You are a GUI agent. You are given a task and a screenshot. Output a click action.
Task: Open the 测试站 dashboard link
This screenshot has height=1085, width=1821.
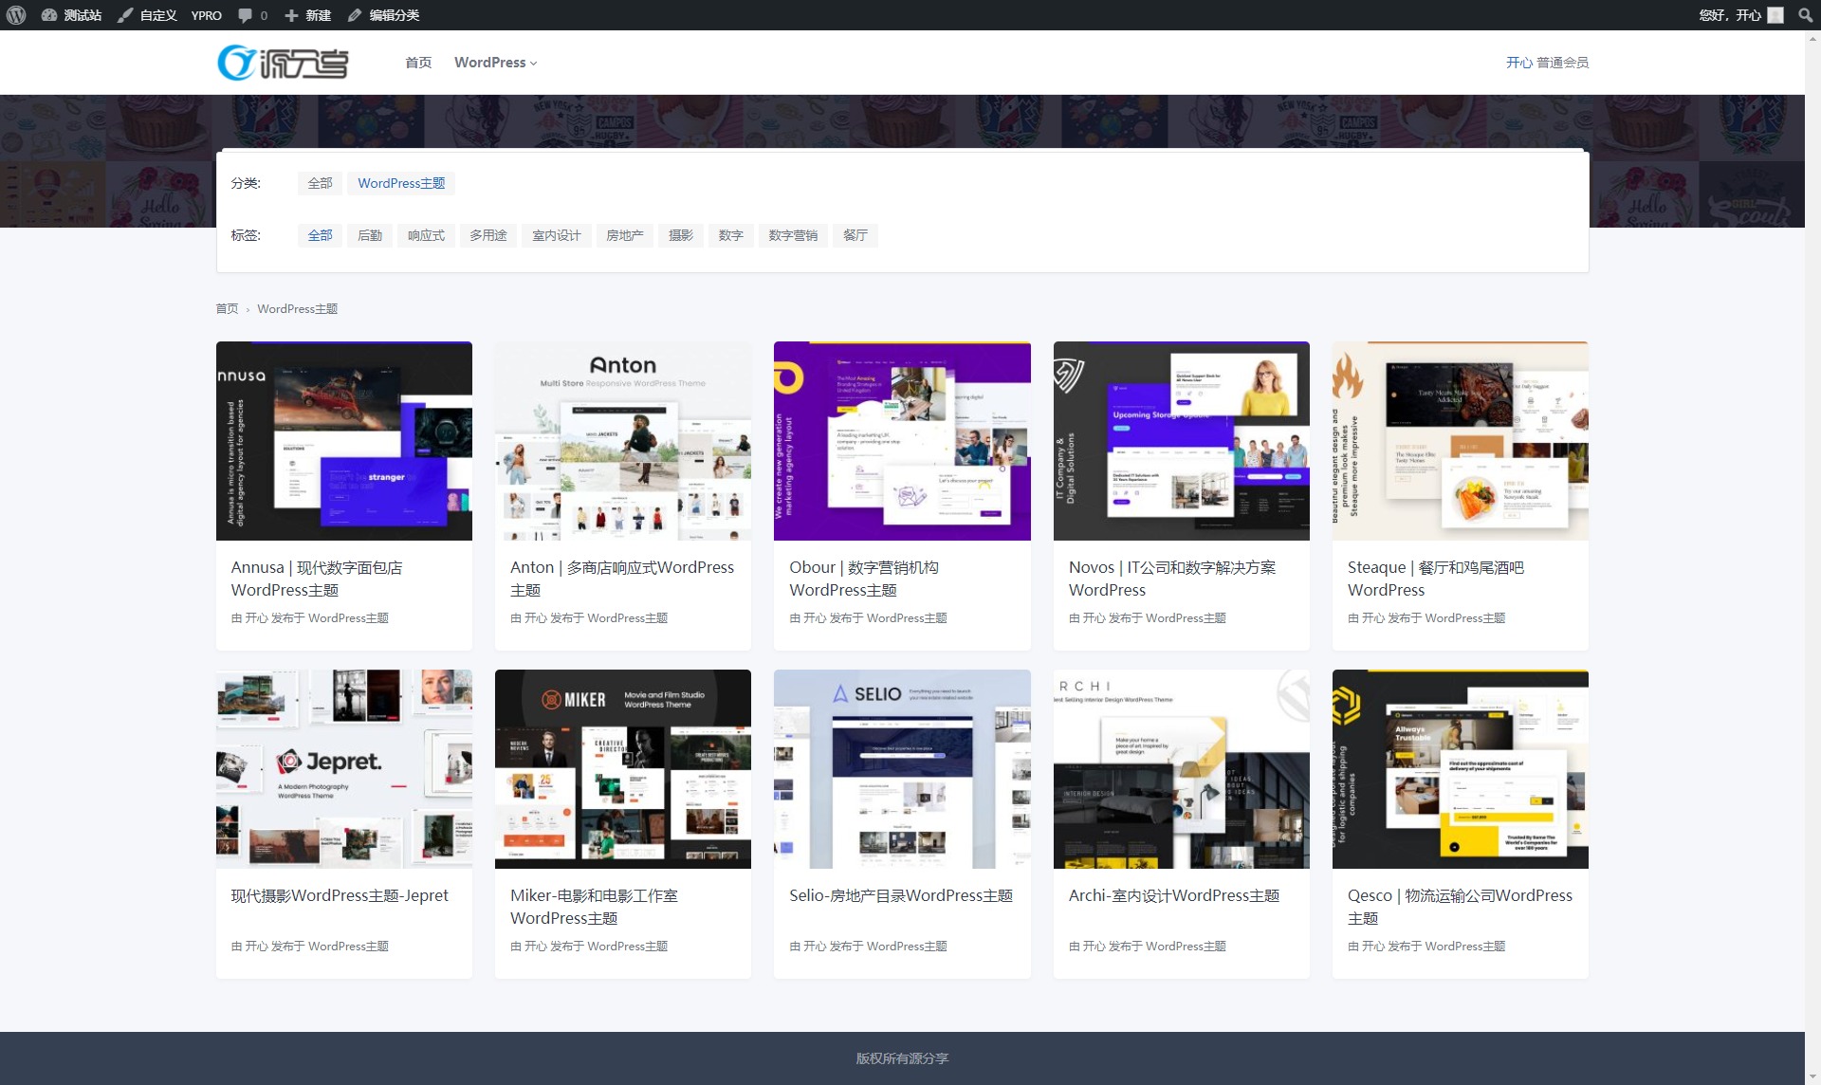71,15
